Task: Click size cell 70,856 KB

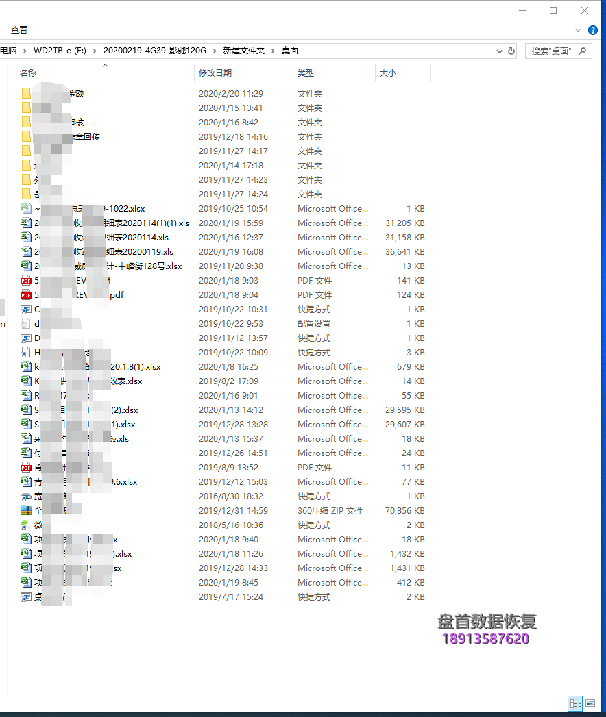Action: coord(404,511)
